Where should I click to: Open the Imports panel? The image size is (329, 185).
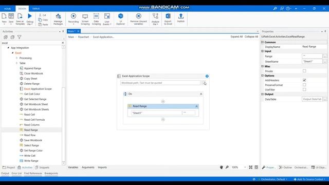pos(102,168)
